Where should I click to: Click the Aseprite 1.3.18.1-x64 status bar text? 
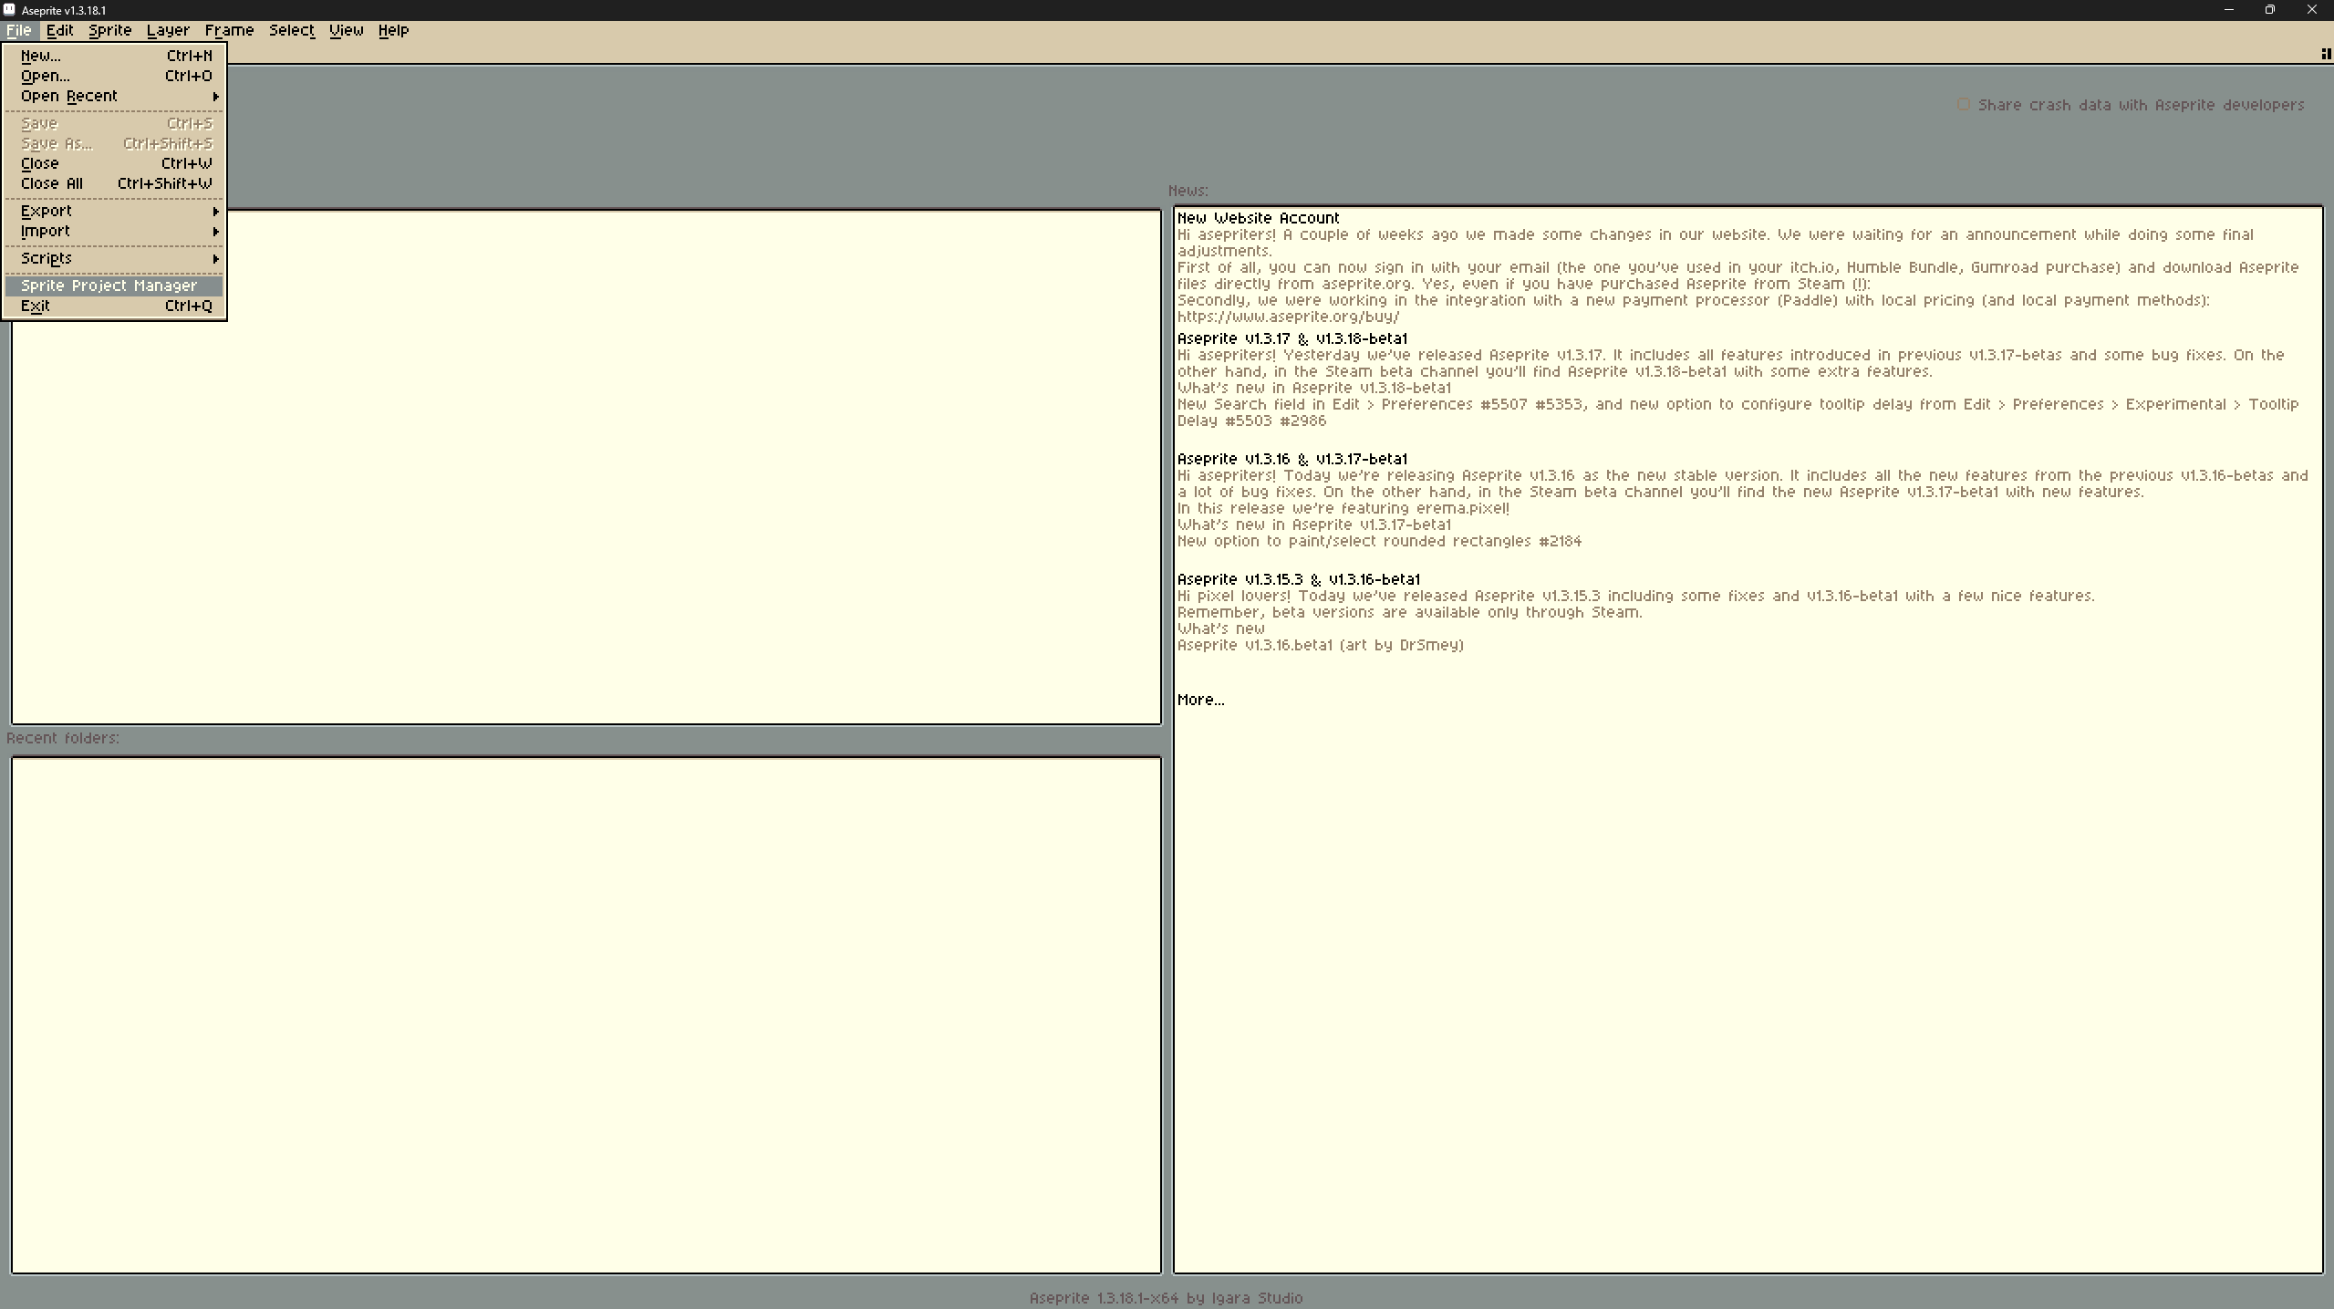pos(1166,1297)
